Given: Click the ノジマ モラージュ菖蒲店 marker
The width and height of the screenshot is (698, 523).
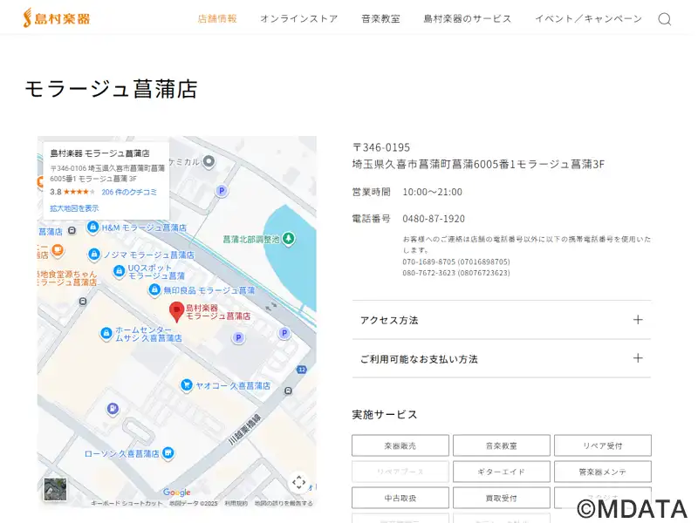Looking at the screenshot, I should pos(94,255).
